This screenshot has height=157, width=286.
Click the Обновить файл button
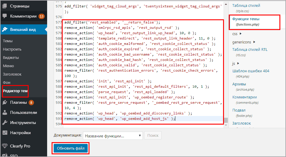pyautogui.click(x=71, y=148)
